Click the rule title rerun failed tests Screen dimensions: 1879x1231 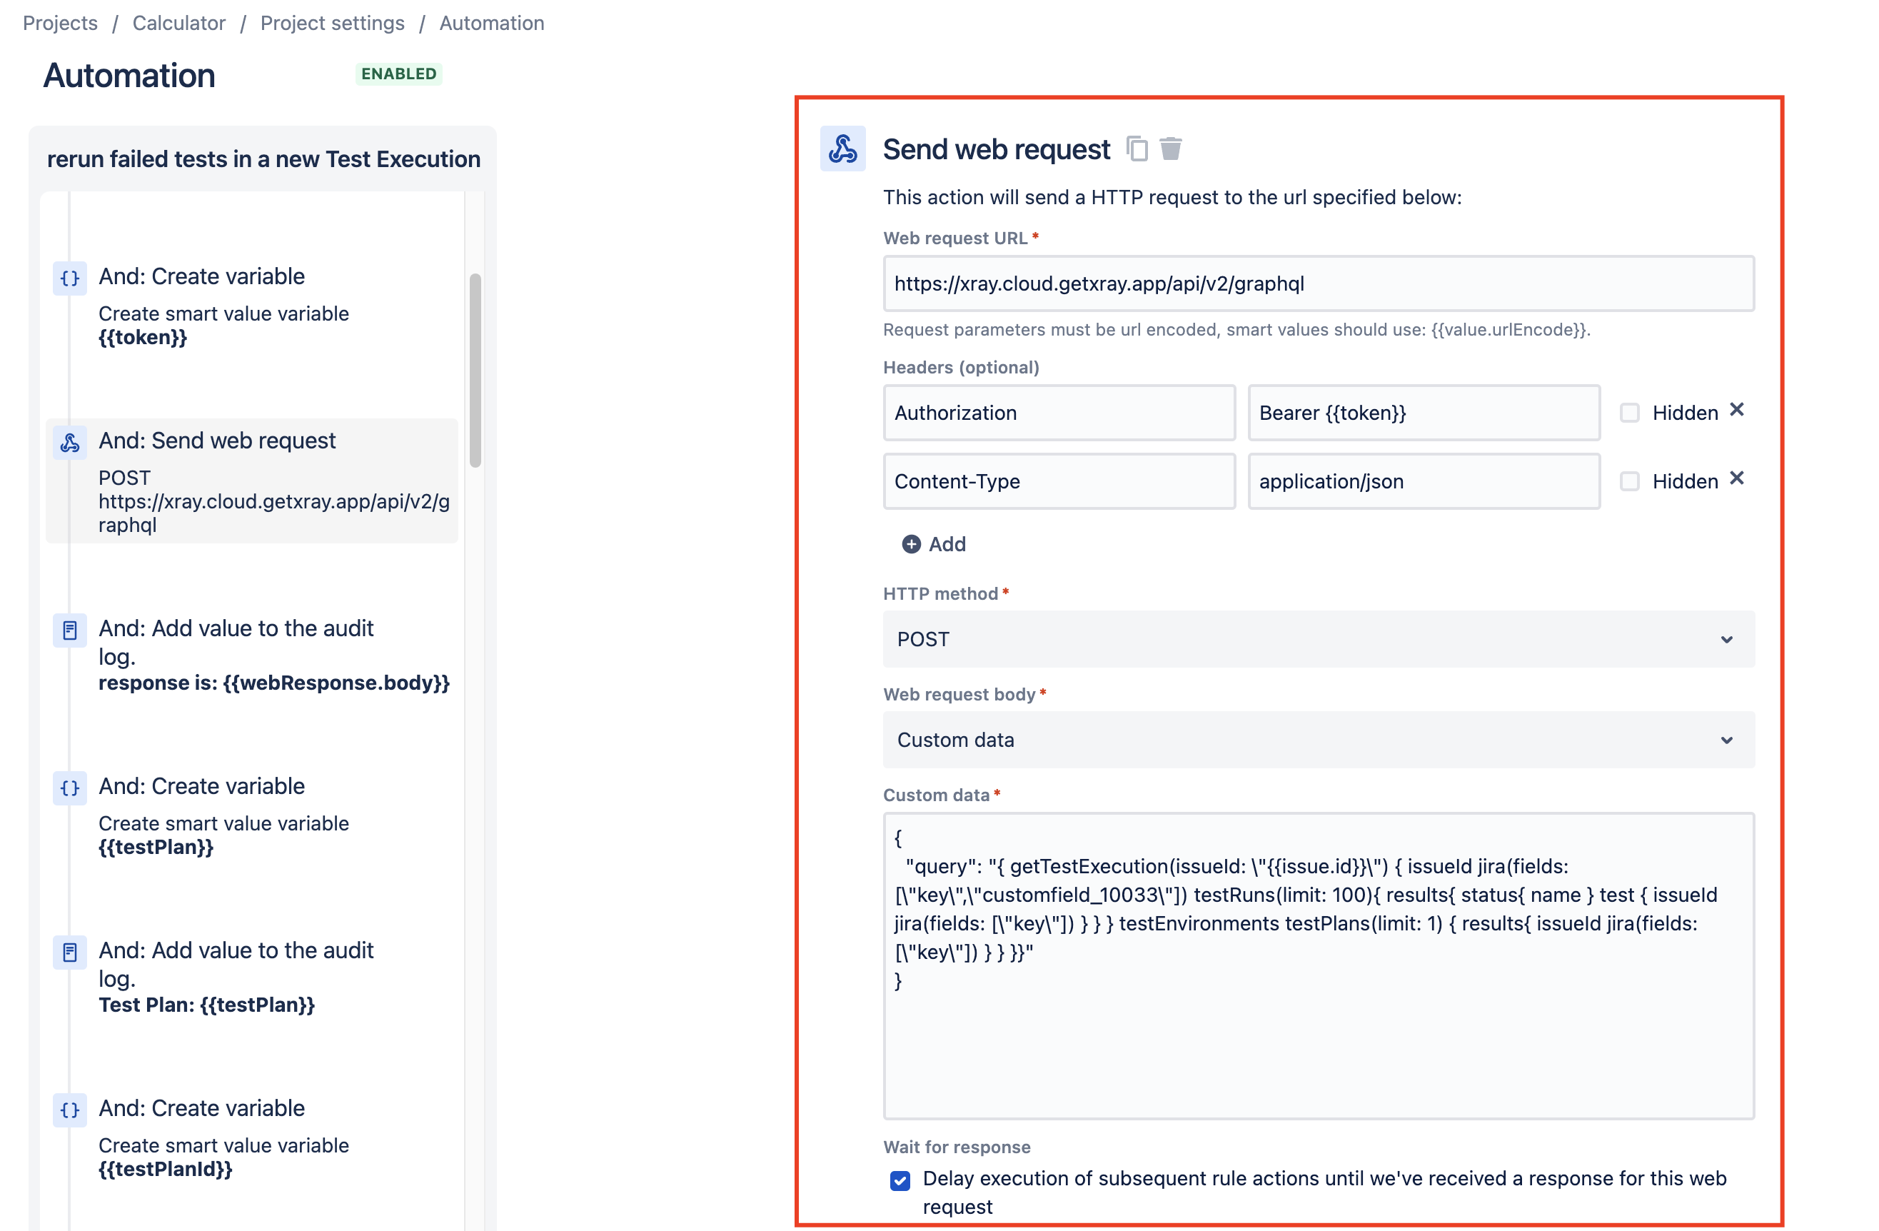(263, 159)
